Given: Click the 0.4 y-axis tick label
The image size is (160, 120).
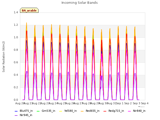Looking at the screenshot, I should click(x=16, y=75).
